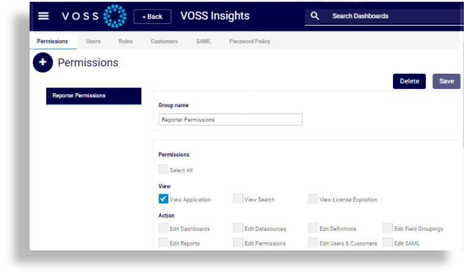Select Reporter Permissions in the group list
Viewport: 465px width, 277px height.
pyautogui.click(x=93, y=96)
